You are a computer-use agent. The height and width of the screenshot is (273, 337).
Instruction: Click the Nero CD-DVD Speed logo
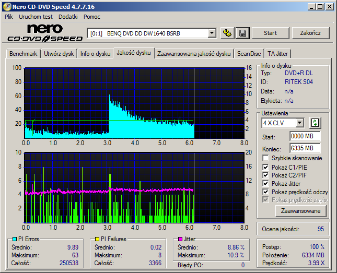[45, 33]
